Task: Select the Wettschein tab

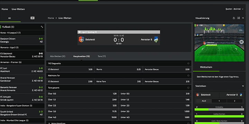Action: click(206, 67)
